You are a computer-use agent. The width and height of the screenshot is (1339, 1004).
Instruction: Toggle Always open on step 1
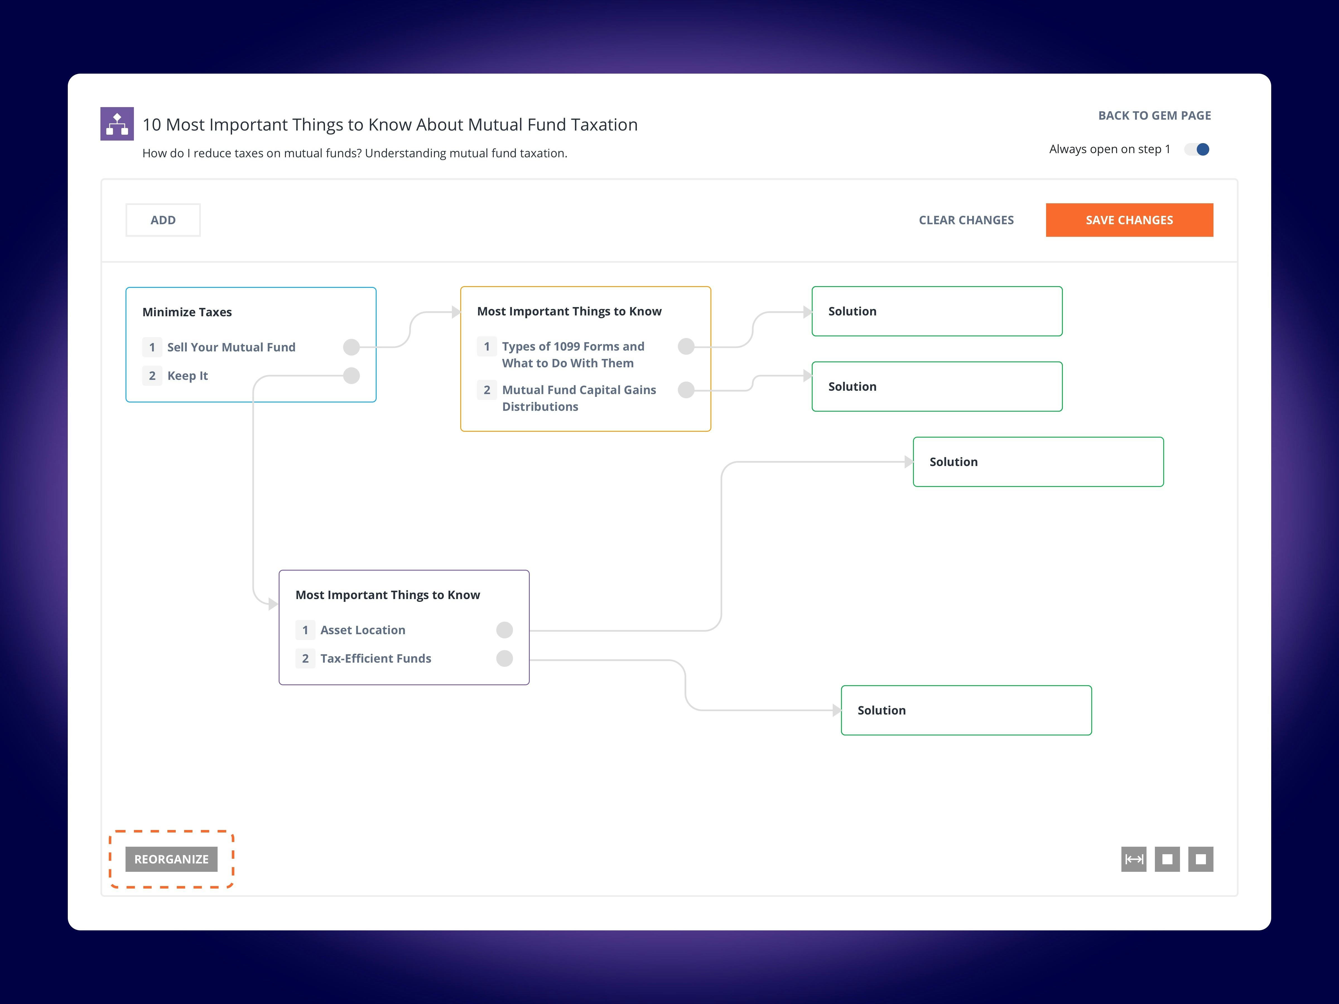click(1197, 149)
